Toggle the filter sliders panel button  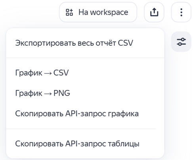coord(181,42)
